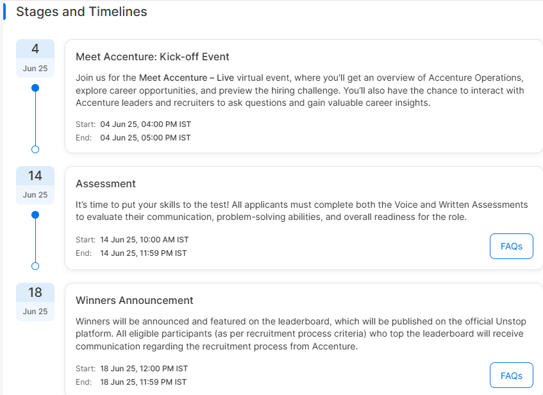543x395 pixels.
Task: Select the 4 Jun 25 date badge
Action: coord(35,58)
